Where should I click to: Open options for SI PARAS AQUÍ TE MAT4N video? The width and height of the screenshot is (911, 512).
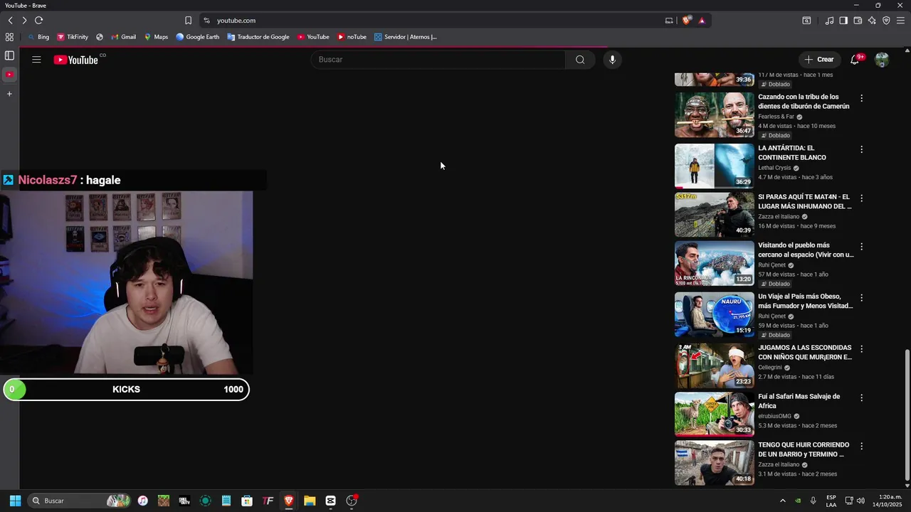pos(861,198)
